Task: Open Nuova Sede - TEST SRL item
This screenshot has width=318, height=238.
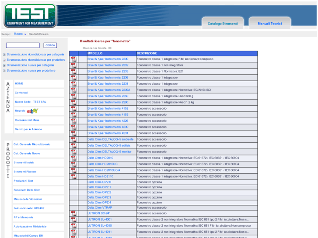Action: (31, 102)
